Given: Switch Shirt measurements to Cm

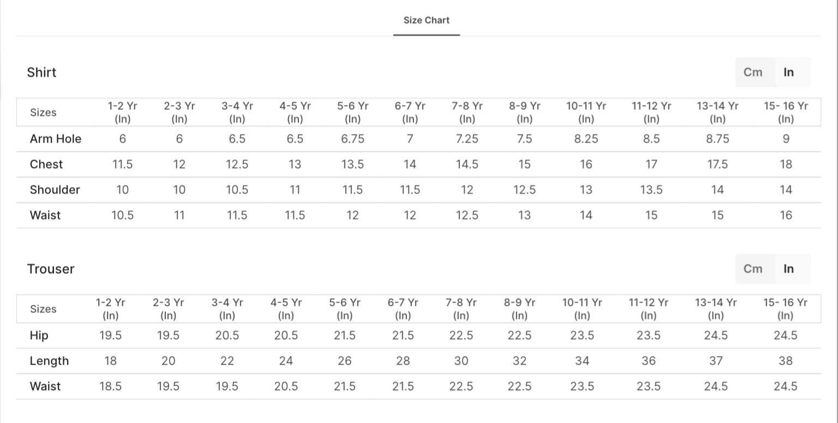Looking at the screenshot, I should pos(753,72).
